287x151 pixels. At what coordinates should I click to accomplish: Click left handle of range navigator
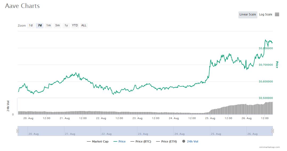18,131
